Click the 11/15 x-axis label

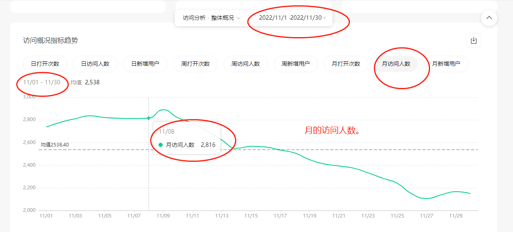(251, 216)
